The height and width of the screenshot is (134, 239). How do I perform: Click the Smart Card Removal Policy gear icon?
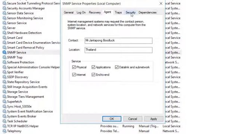[4, 47]
